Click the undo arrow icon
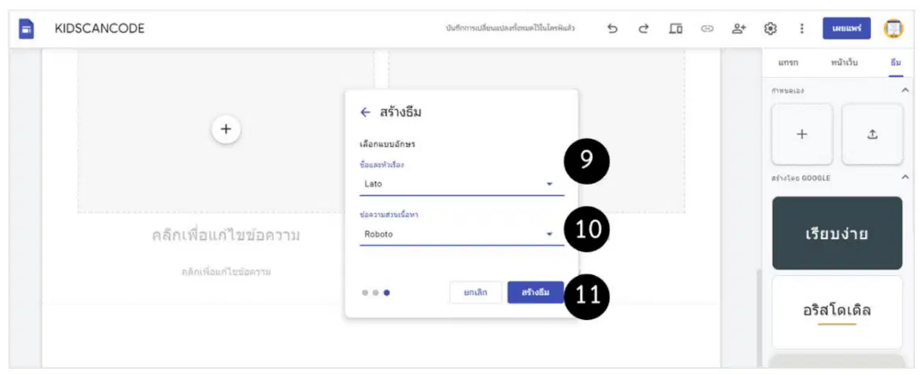This screenshot has width=921, height=375. [x=612, y=28]
